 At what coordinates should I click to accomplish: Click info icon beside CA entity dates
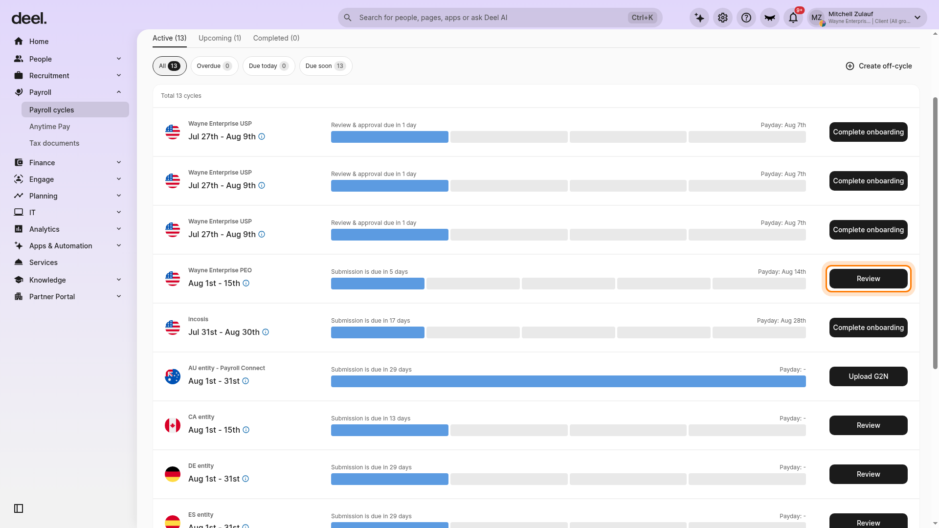(246, 430)
